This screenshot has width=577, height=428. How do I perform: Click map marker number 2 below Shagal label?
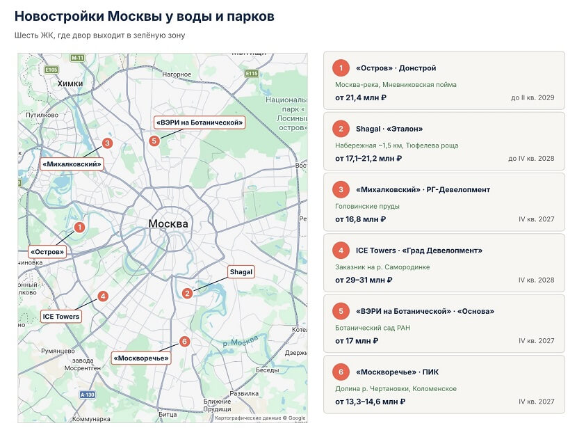(x=187, y=293)
